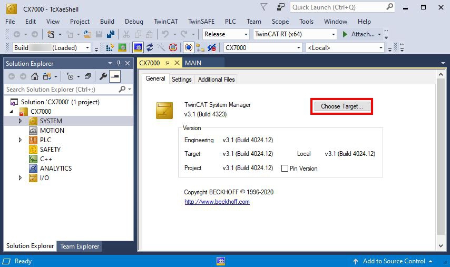
Task: Open the beckhoff.com link
Action: coord(217,202)
